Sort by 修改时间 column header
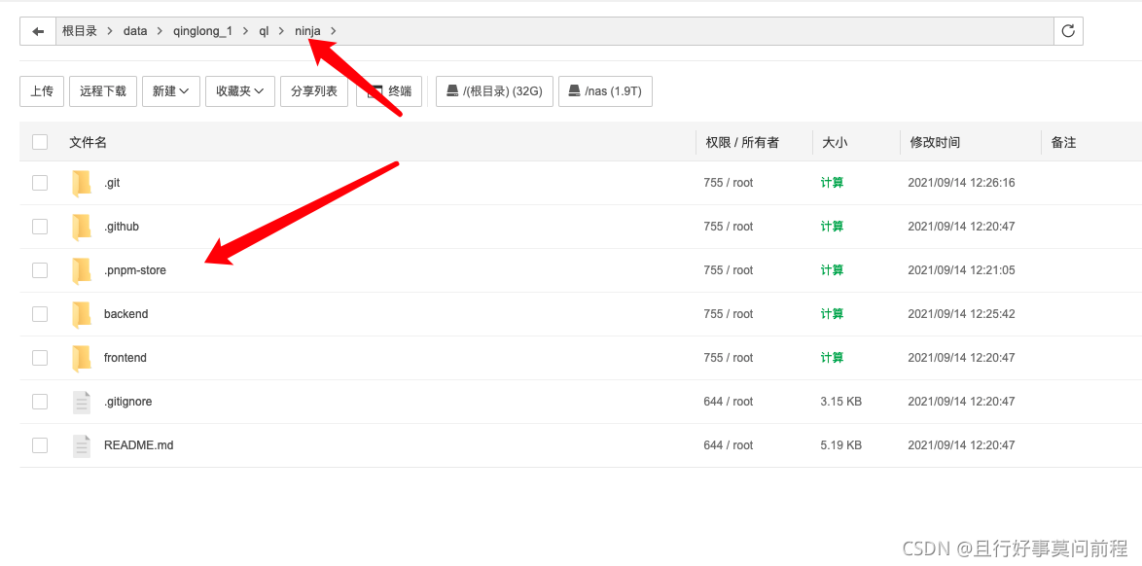 tap(935, 143)
